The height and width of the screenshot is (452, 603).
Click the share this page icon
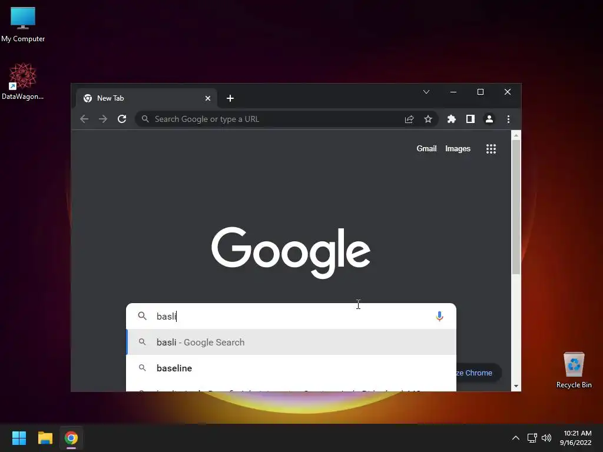pyautogui.click(x=409, y=119)
